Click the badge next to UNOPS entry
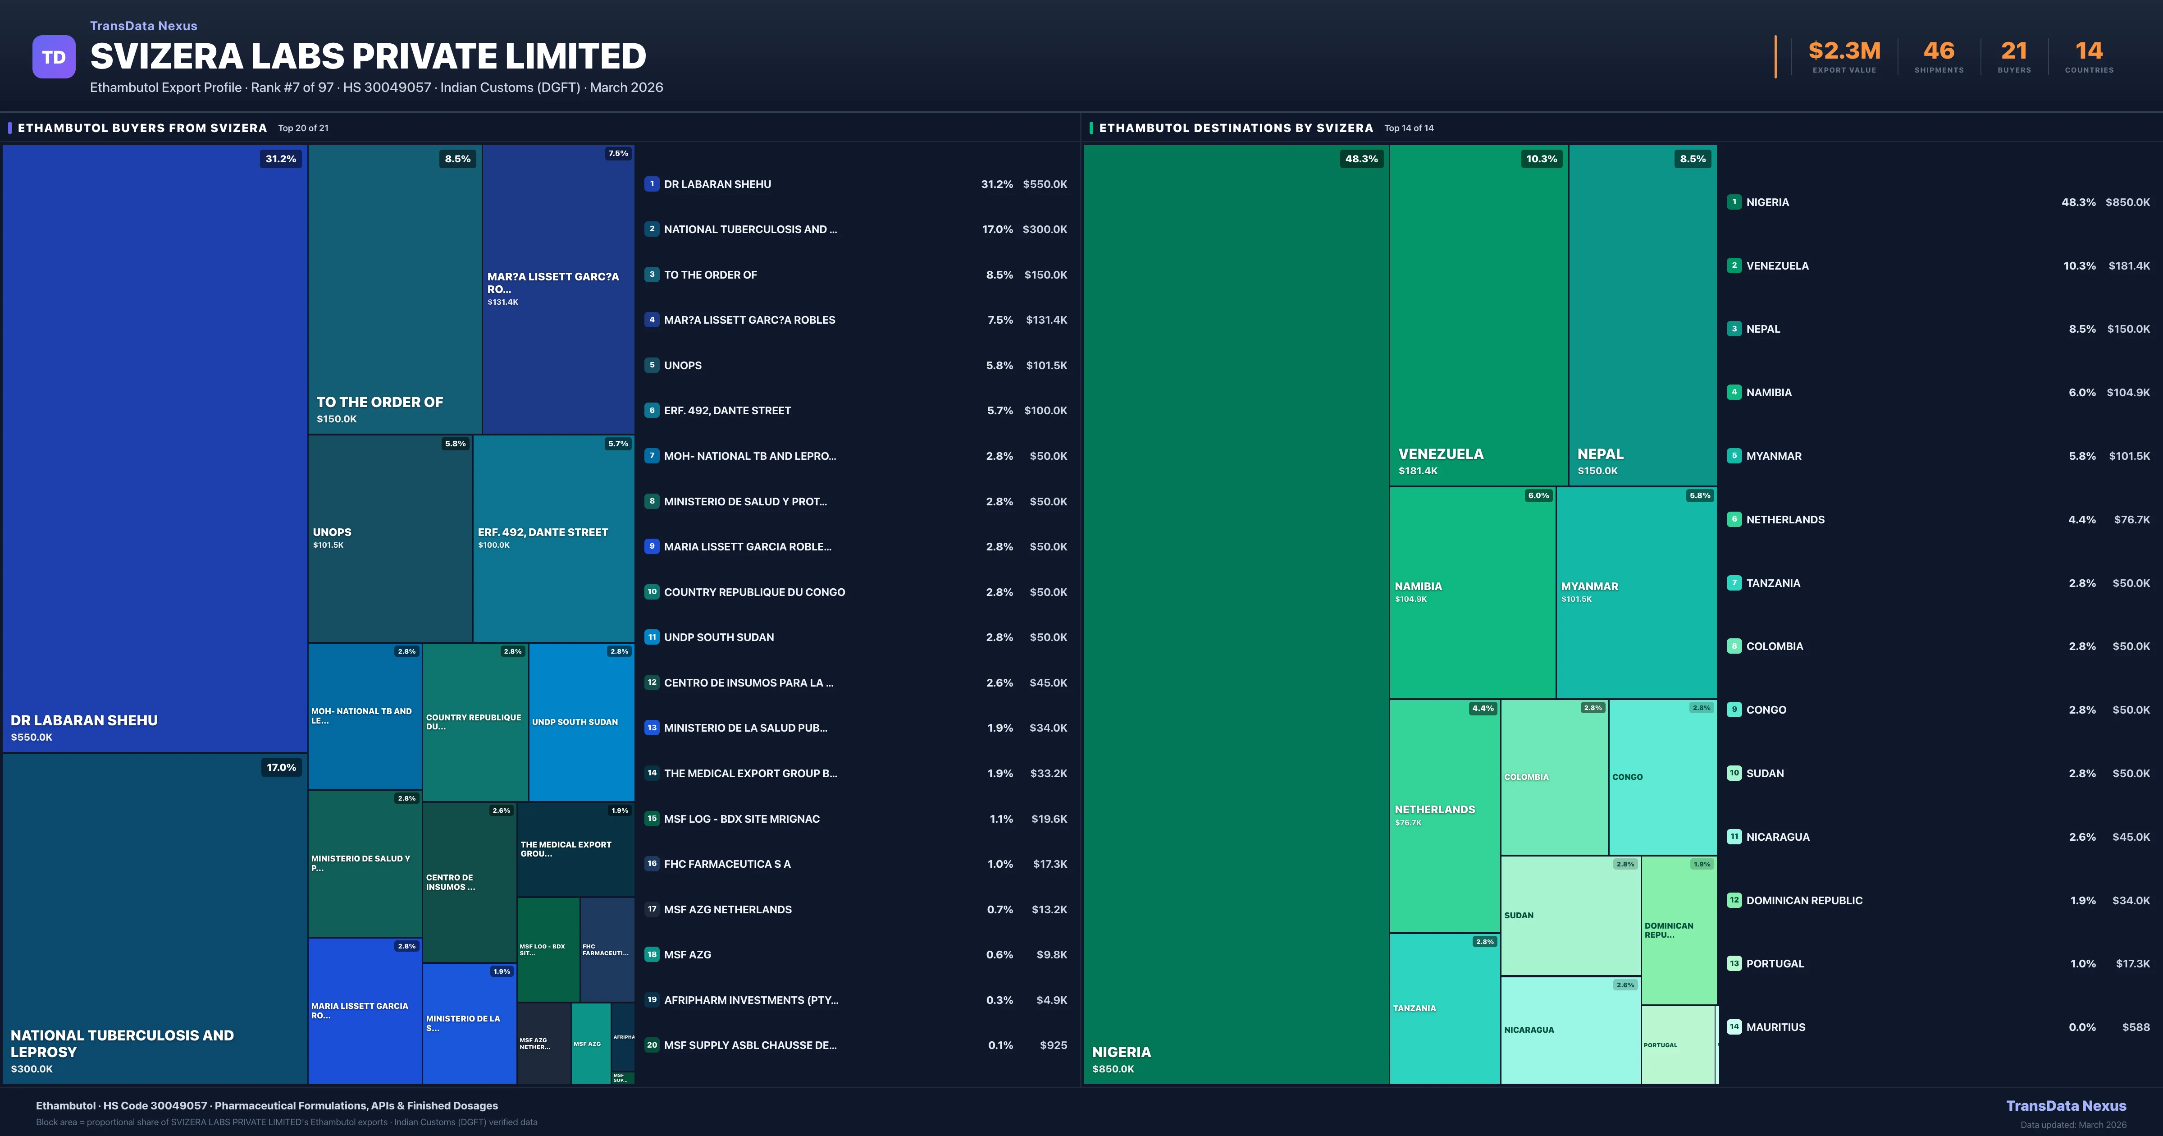 pos(652,366)
